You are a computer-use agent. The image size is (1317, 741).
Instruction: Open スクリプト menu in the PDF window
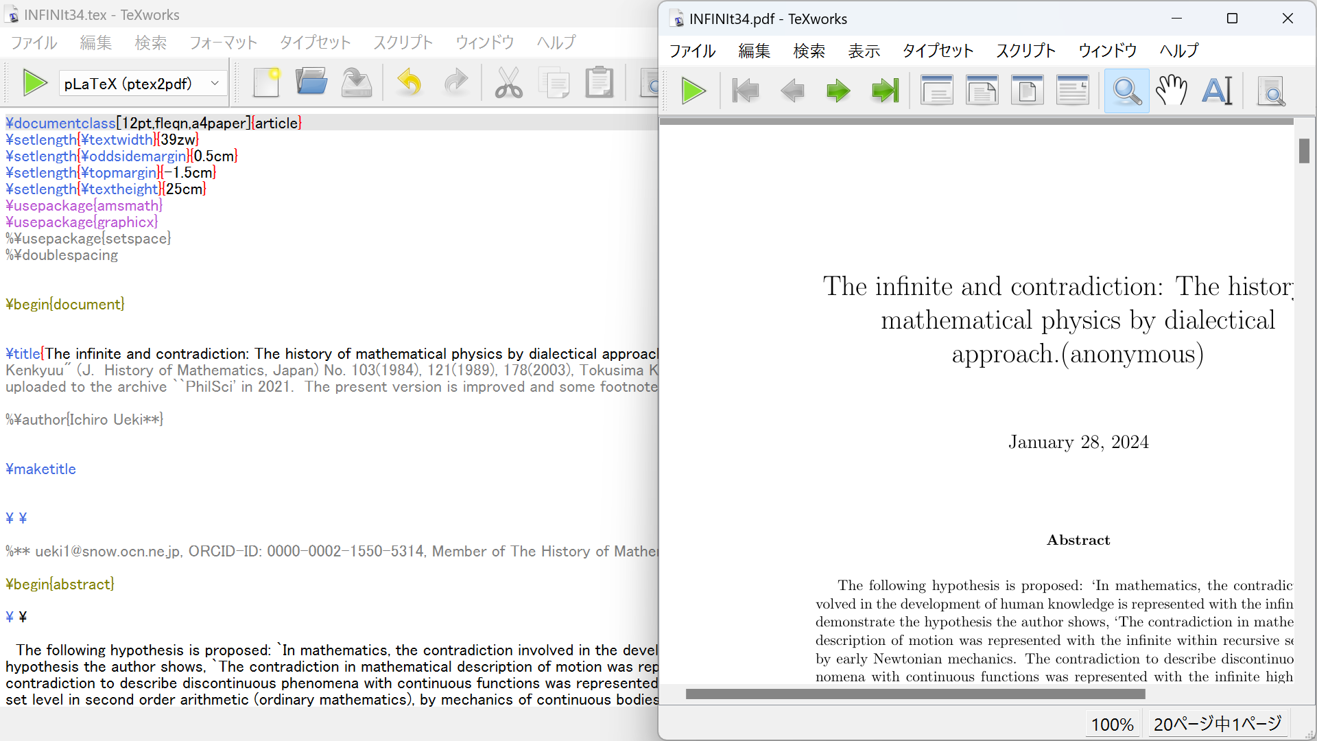pyautogui.click(x=1026, y=51)
